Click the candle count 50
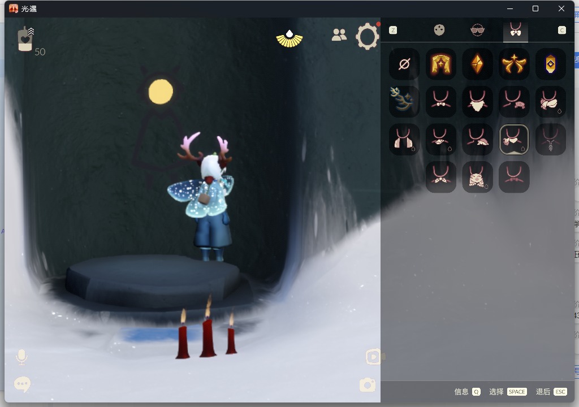Screen dimensions: 579x407 [x=40, y=52]
